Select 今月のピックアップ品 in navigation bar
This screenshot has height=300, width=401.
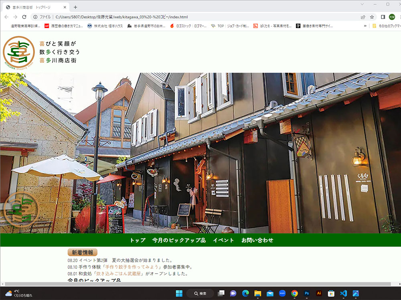179,240
